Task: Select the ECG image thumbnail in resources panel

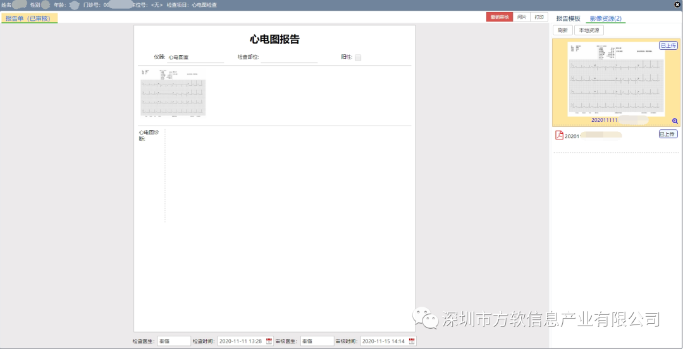Action: (615, 79)
